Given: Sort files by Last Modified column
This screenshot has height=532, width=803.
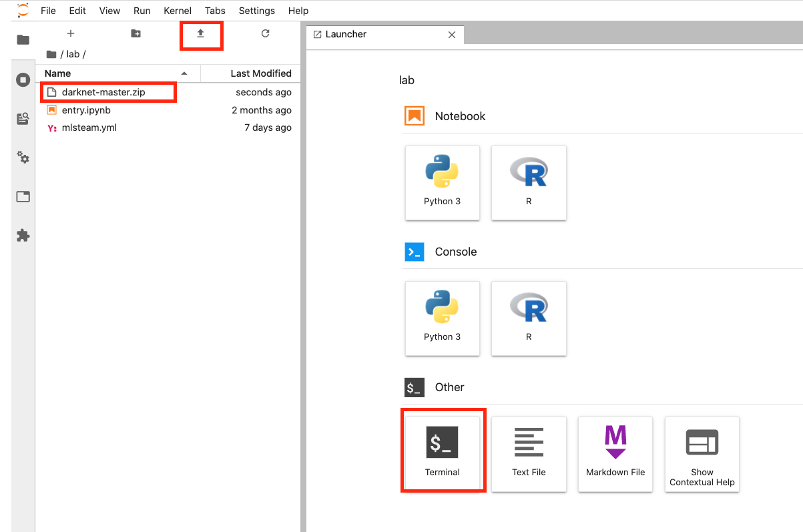Looking at the screenshot, I should (x=250, y=73).
